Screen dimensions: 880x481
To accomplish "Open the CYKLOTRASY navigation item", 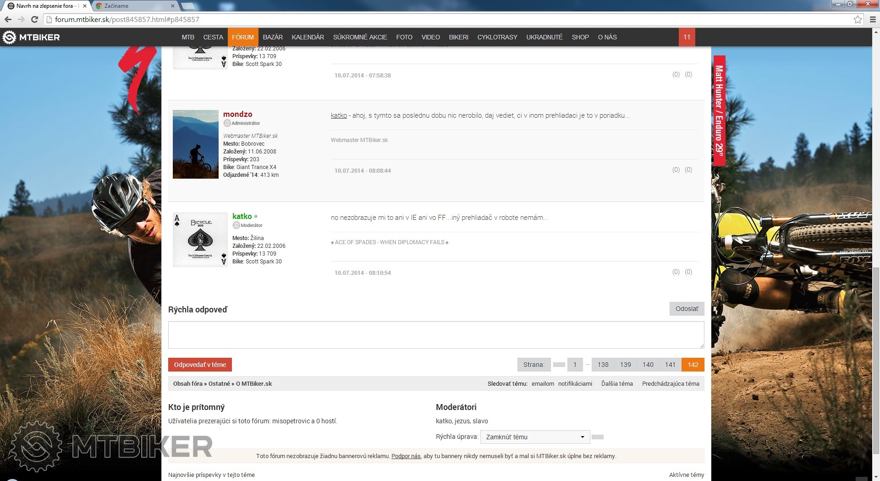I will coord(497,37).
